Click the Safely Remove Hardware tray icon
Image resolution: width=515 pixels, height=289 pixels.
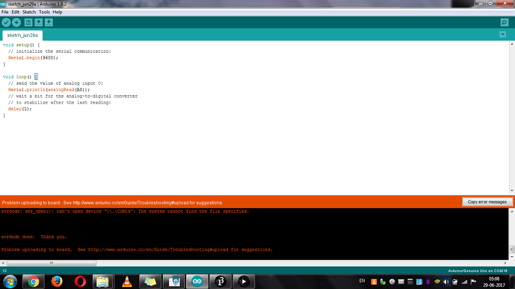click(x=383, y=282)
